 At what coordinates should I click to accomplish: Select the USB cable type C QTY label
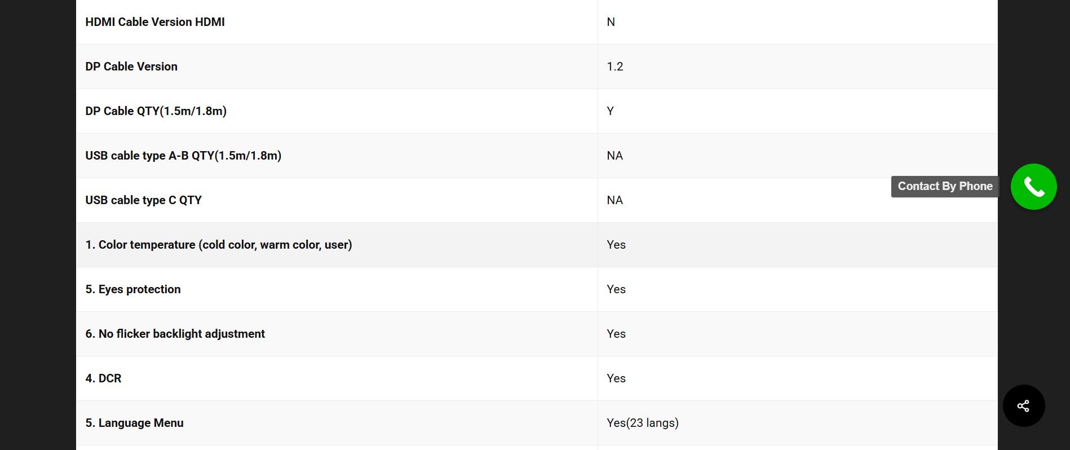tap(143, 200)
